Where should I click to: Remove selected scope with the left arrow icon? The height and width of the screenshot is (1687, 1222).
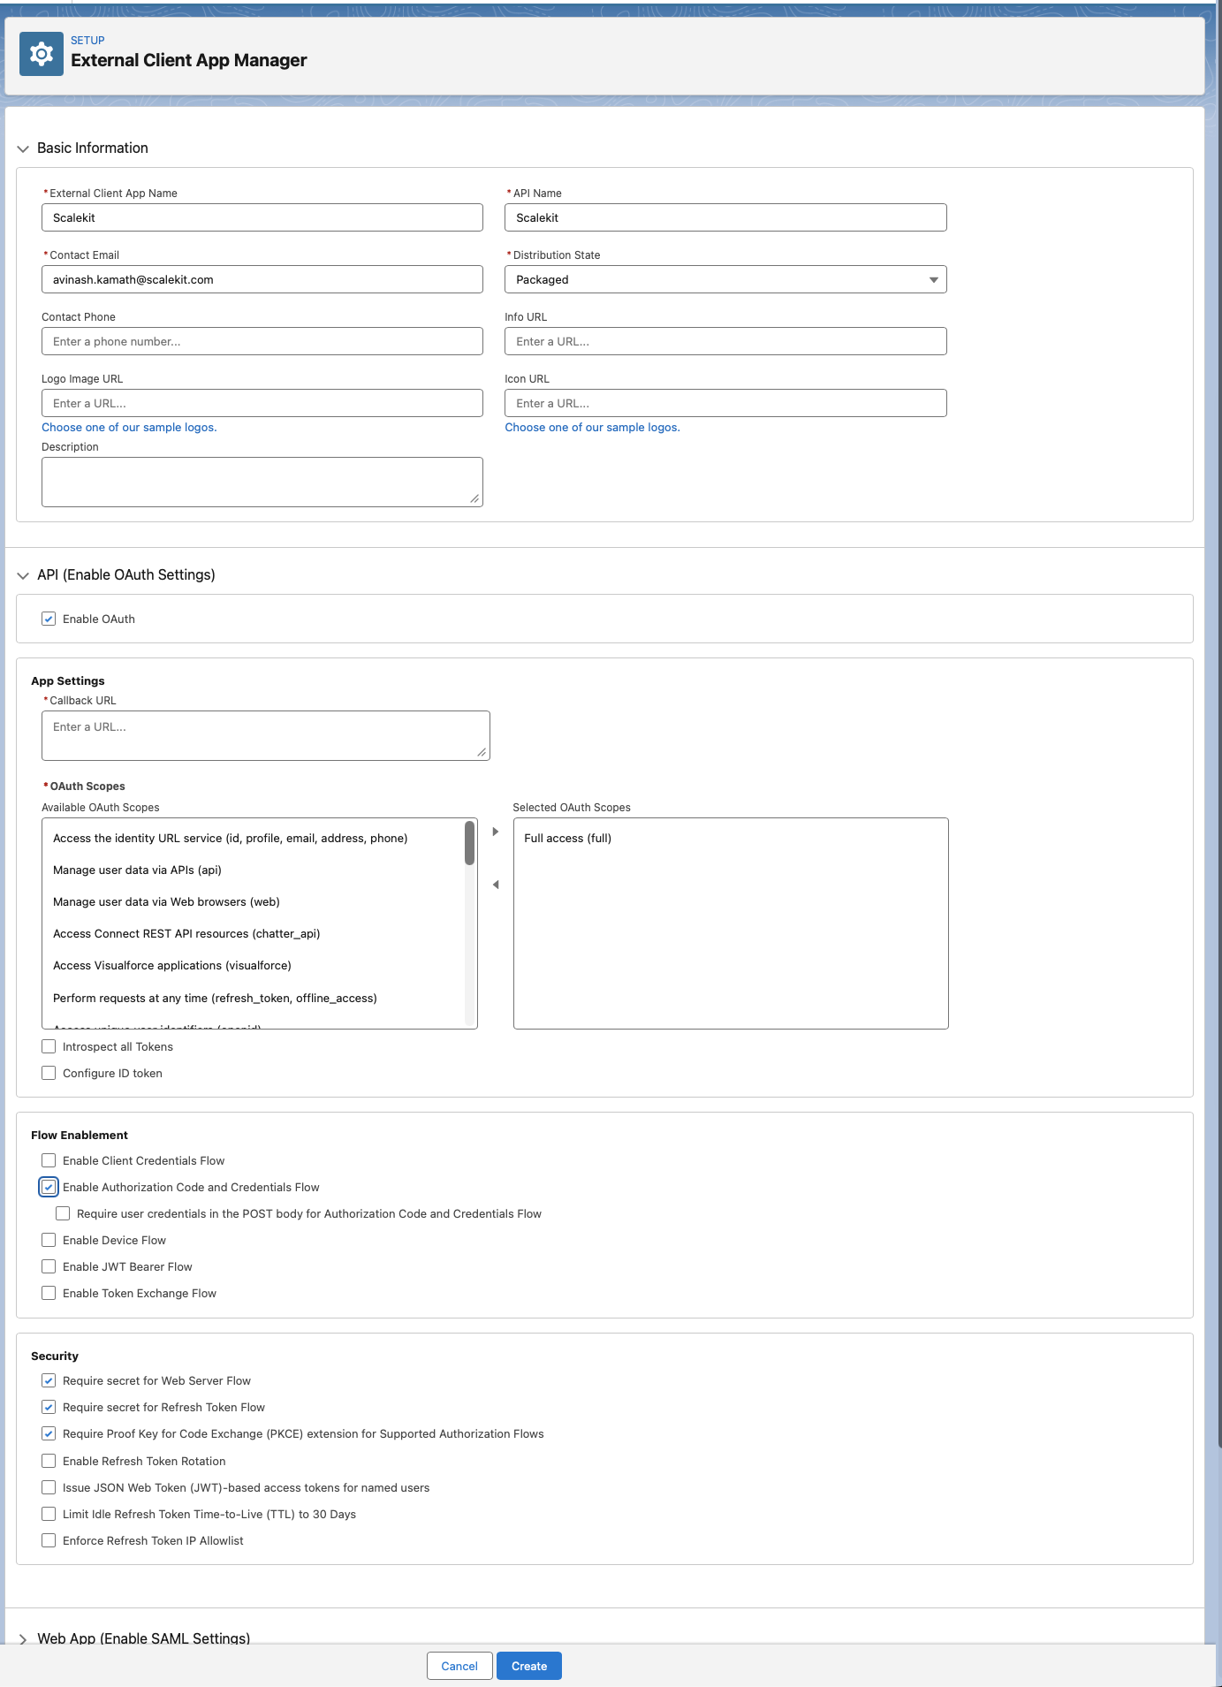click(496, 885)
